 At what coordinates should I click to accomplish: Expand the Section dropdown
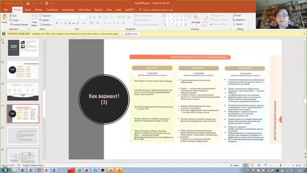[x=46, y=25]
